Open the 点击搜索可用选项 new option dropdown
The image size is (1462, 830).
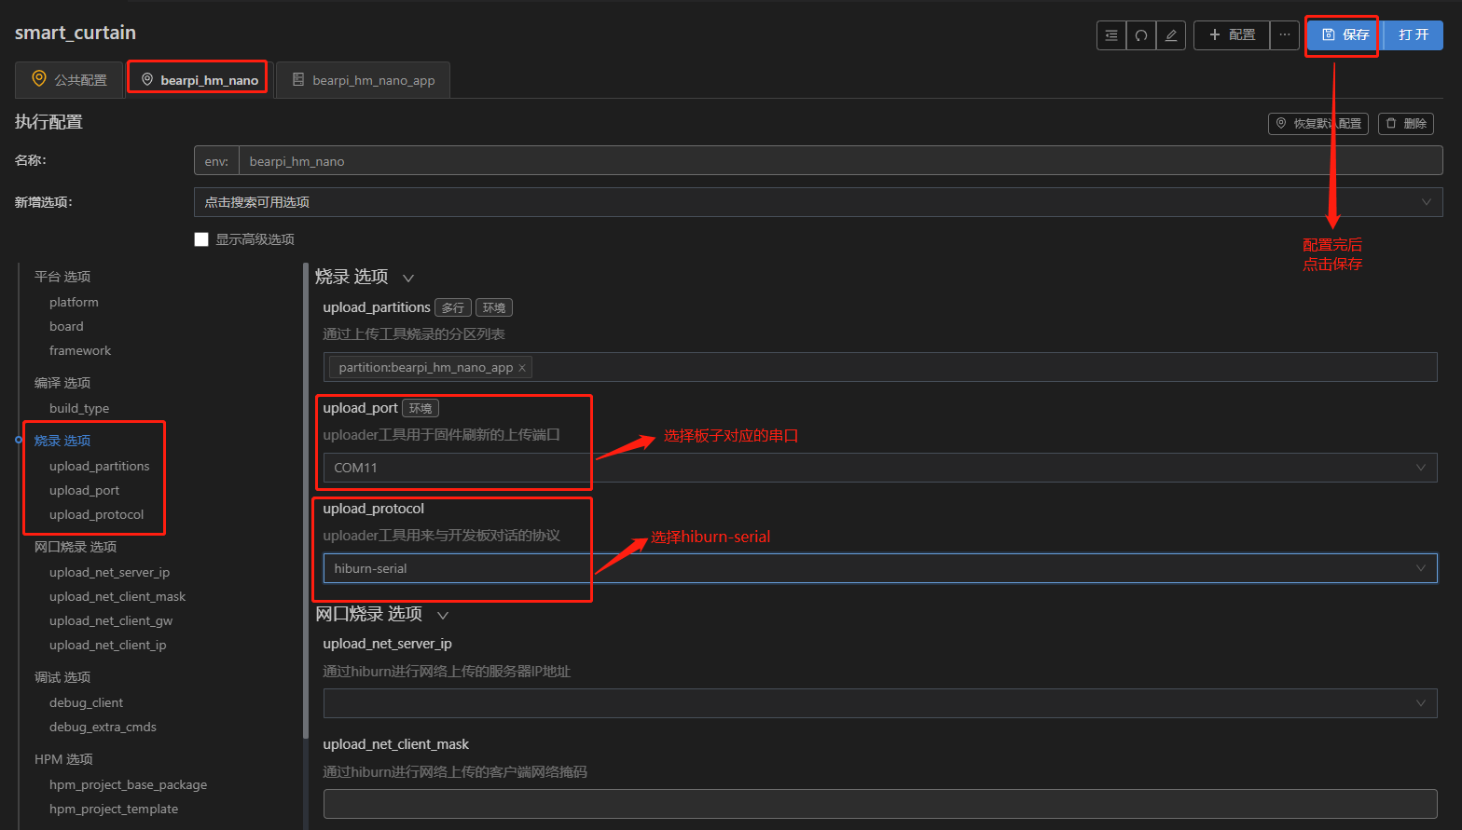tap(818, 202)
